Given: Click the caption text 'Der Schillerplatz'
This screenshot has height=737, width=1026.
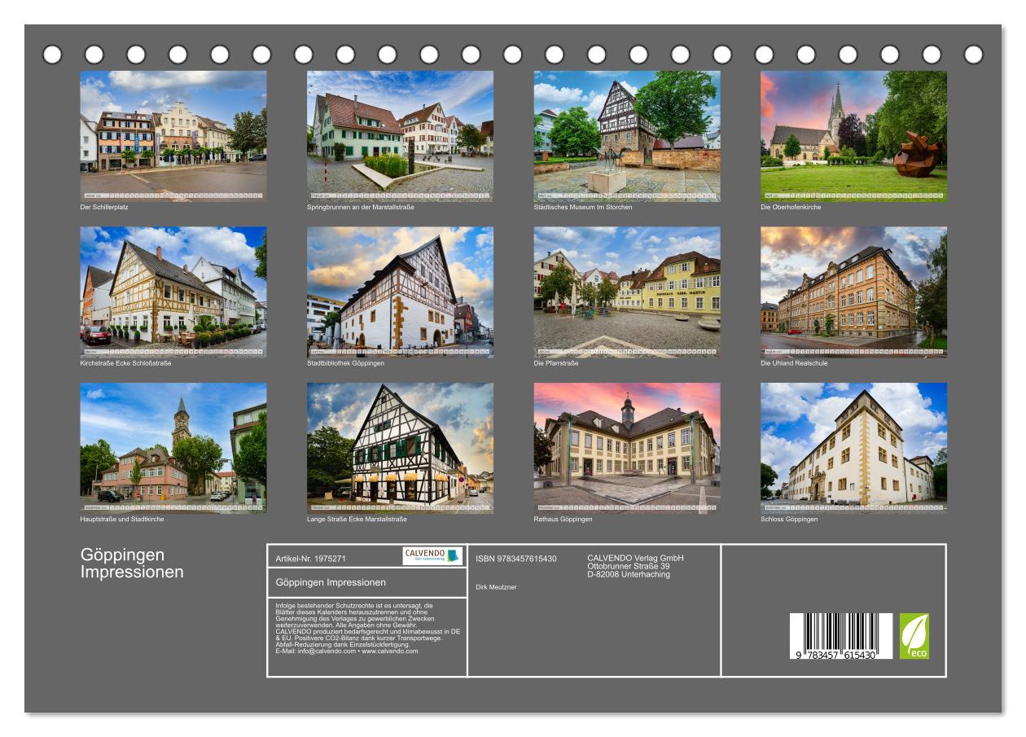Looking at the screenshot, I should (104, 207).
